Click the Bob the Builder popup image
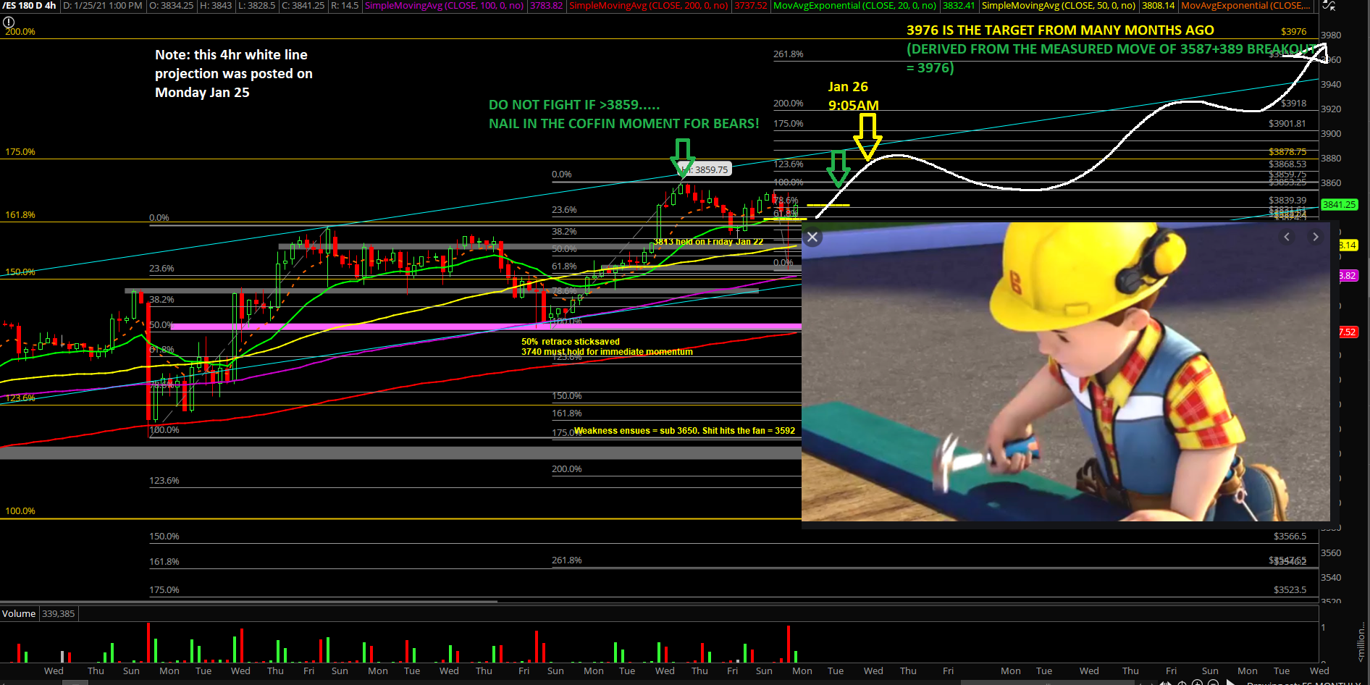Viewport: 1370px width, 685px height. 1065,371
